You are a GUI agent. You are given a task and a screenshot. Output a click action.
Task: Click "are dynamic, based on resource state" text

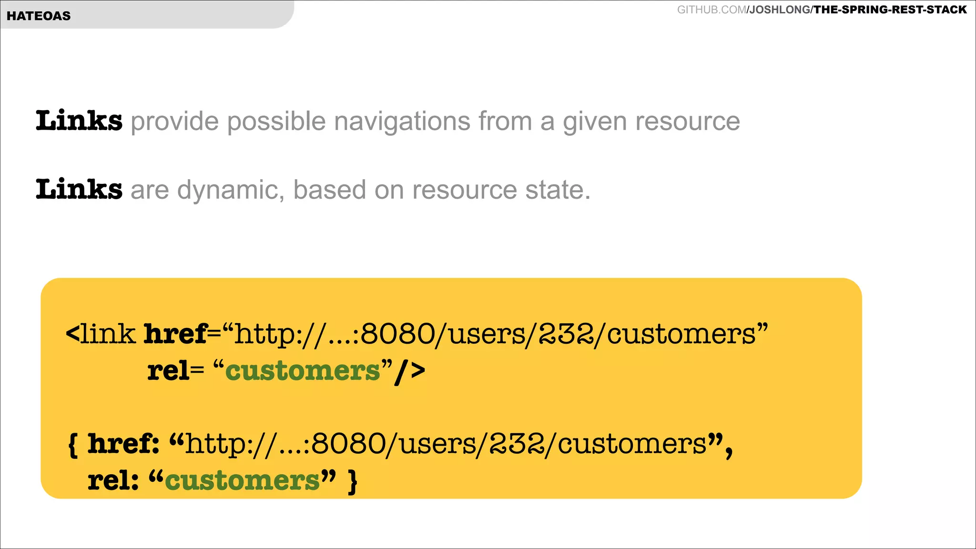coord(360,190)
